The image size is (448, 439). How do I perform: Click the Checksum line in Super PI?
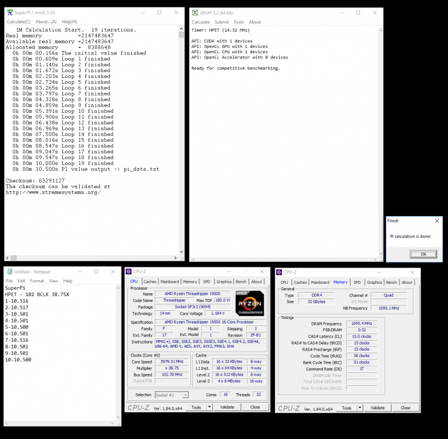[35, 180]
